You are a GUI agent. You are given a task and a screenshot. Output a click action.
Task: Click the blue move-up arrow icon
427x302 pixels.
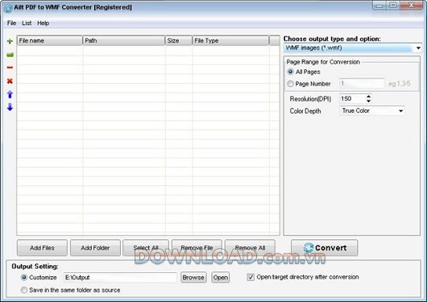pos(10,94)
